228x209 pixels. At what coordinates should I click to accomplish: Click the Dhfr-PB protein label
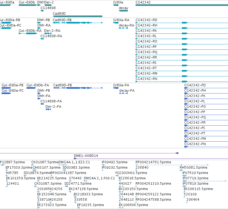coord(44,91)
